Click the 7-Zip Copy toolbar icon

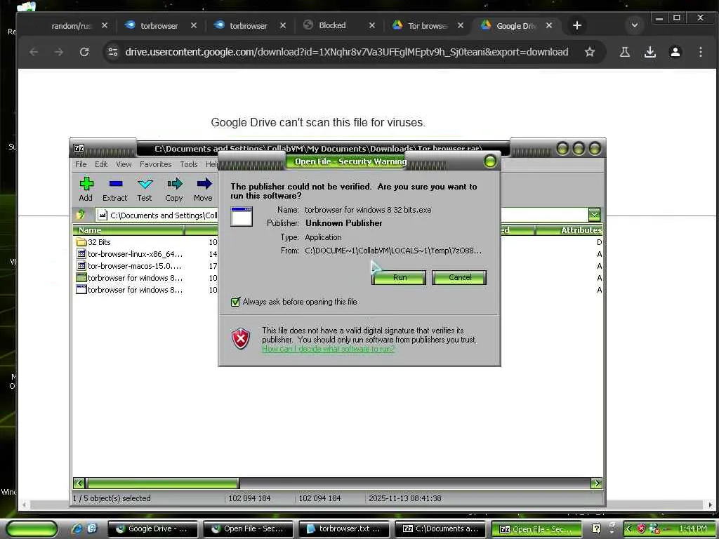pyautogui.click(x=174, y=185)
